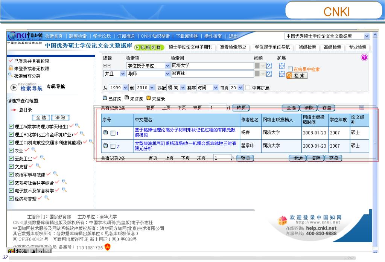Click magnifier icon beside 政治军事与法律 category
The height and width of the screenshot is (262, 385).
tap(56, 174)
